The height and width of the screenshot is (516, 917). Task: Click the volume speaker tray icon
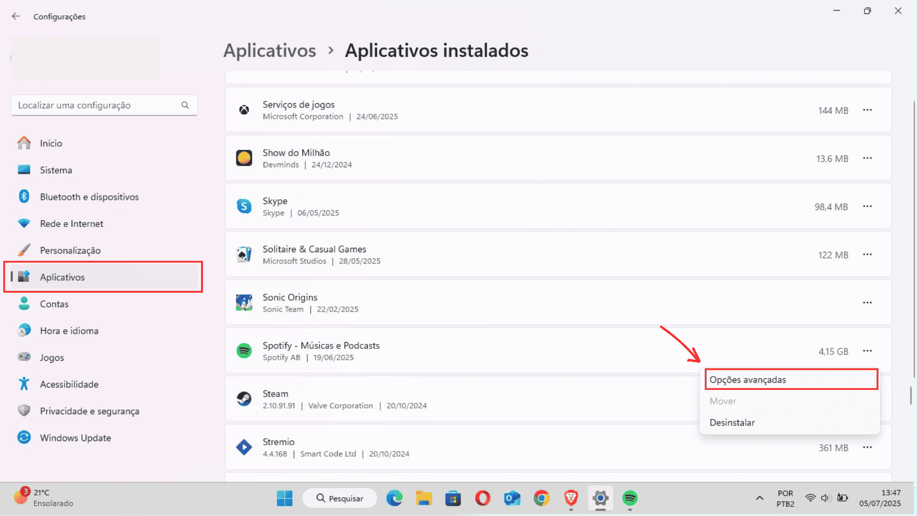tap(826, 498)
